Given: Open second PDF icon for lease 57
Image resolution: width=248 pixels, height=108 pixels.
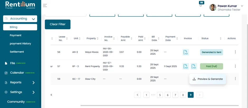Looking at the screenshot, I should tap(194, 66).
